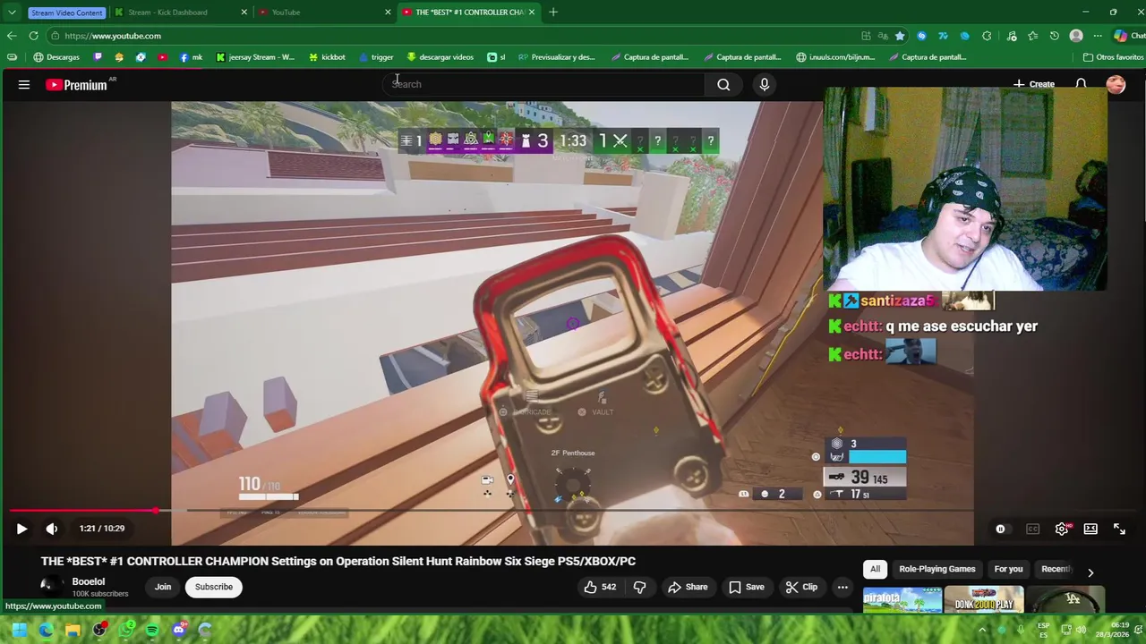Create a Clip of the video
Screen dimensions: 1146x644
coord(801,587)
